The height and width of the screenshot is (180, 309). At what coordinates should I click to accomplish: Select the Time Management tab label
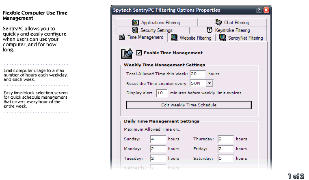[x=145, y=37]
